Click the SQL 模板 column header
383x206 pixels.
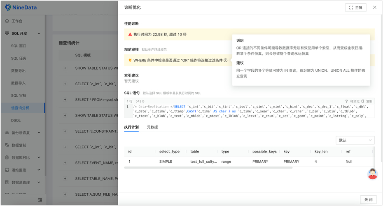click(x=83, y=55)
